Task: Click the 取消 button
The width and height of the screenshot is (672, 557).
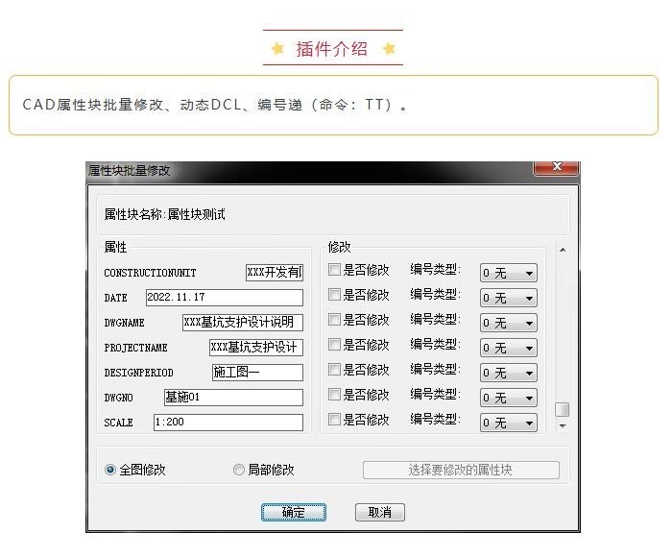Action: pos(380,513)
